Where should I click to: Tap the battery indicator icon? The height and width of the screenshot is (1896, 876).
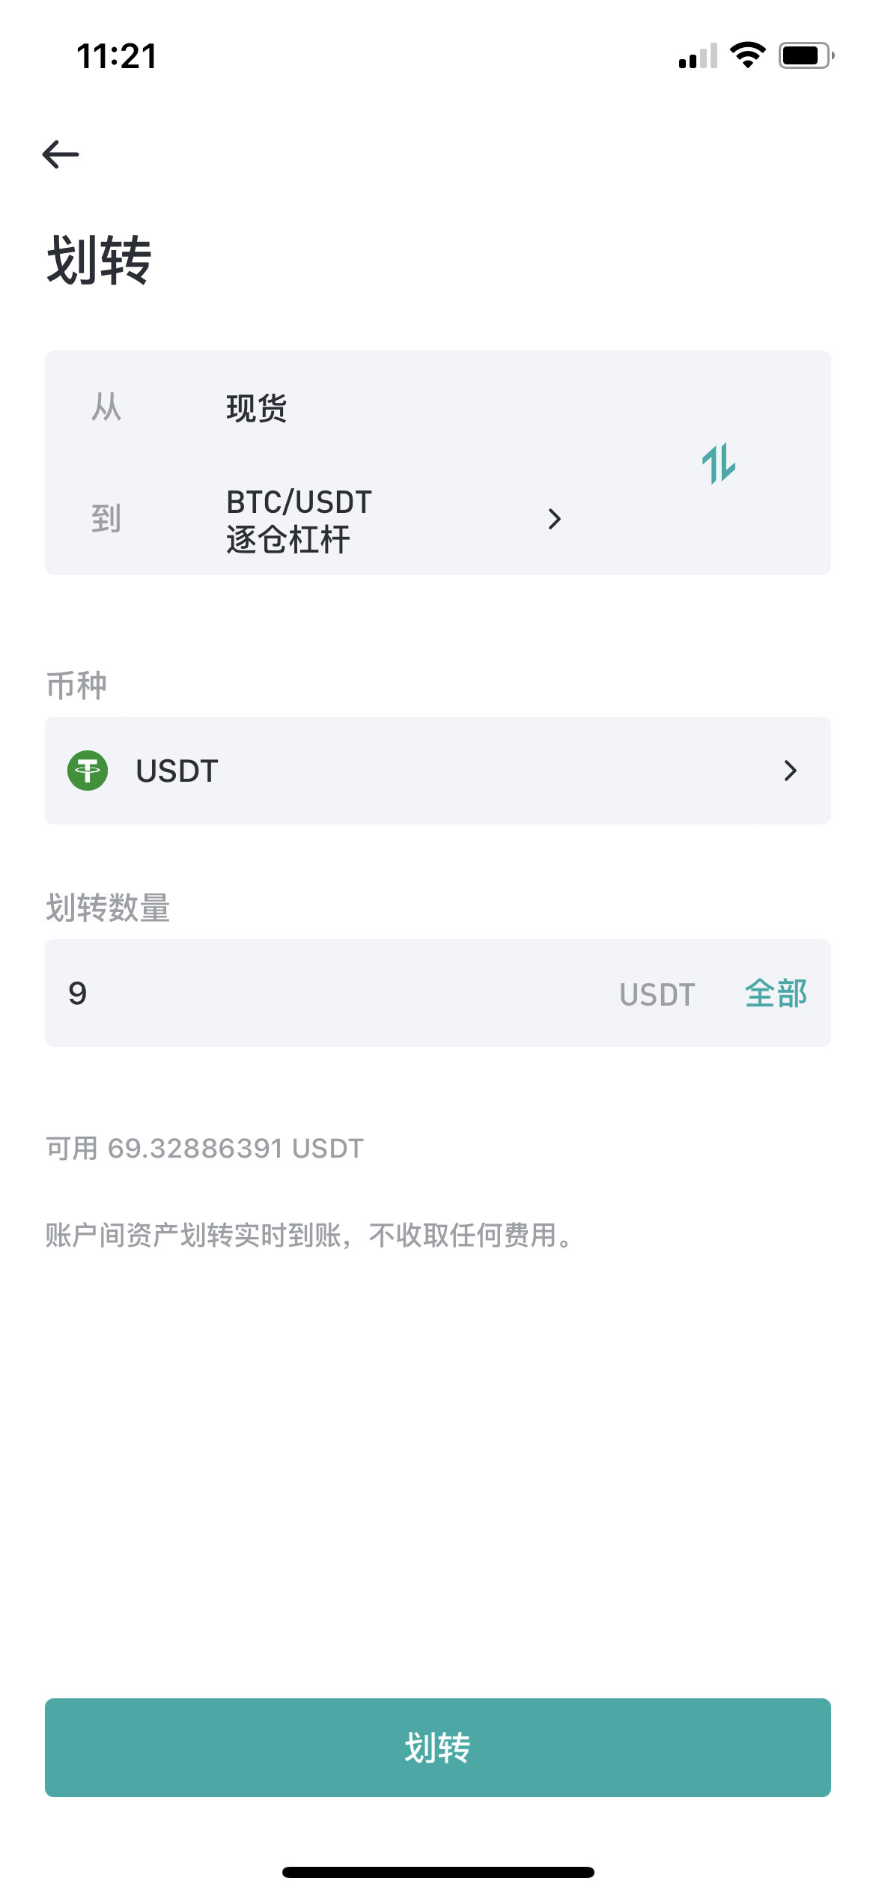(806, 55)
